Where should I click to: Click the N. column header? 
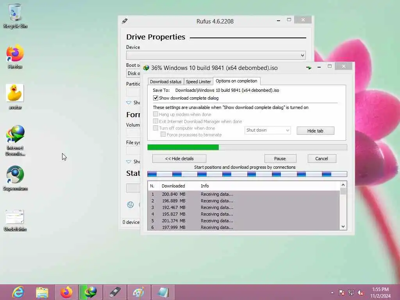point(152,186)
